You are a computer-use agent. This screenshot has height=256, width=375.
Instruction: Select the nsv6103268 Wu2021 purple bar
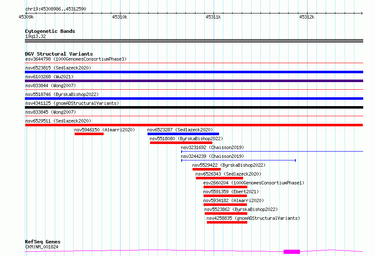tap(194, 81)
